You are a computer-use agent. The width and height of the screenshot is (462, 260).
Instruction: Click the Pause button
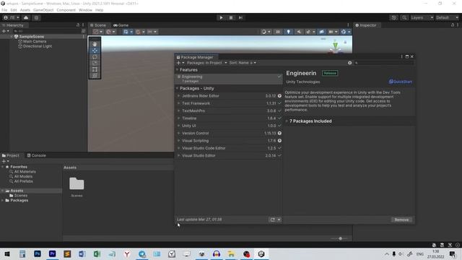[231, 17]
